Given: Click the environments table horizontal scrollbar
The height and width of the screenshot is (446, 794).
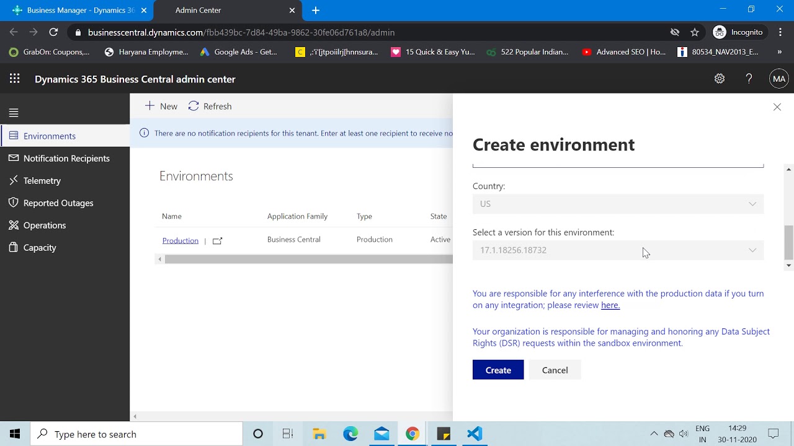Looking at the screenshot, I should click(x=308, y=259).
